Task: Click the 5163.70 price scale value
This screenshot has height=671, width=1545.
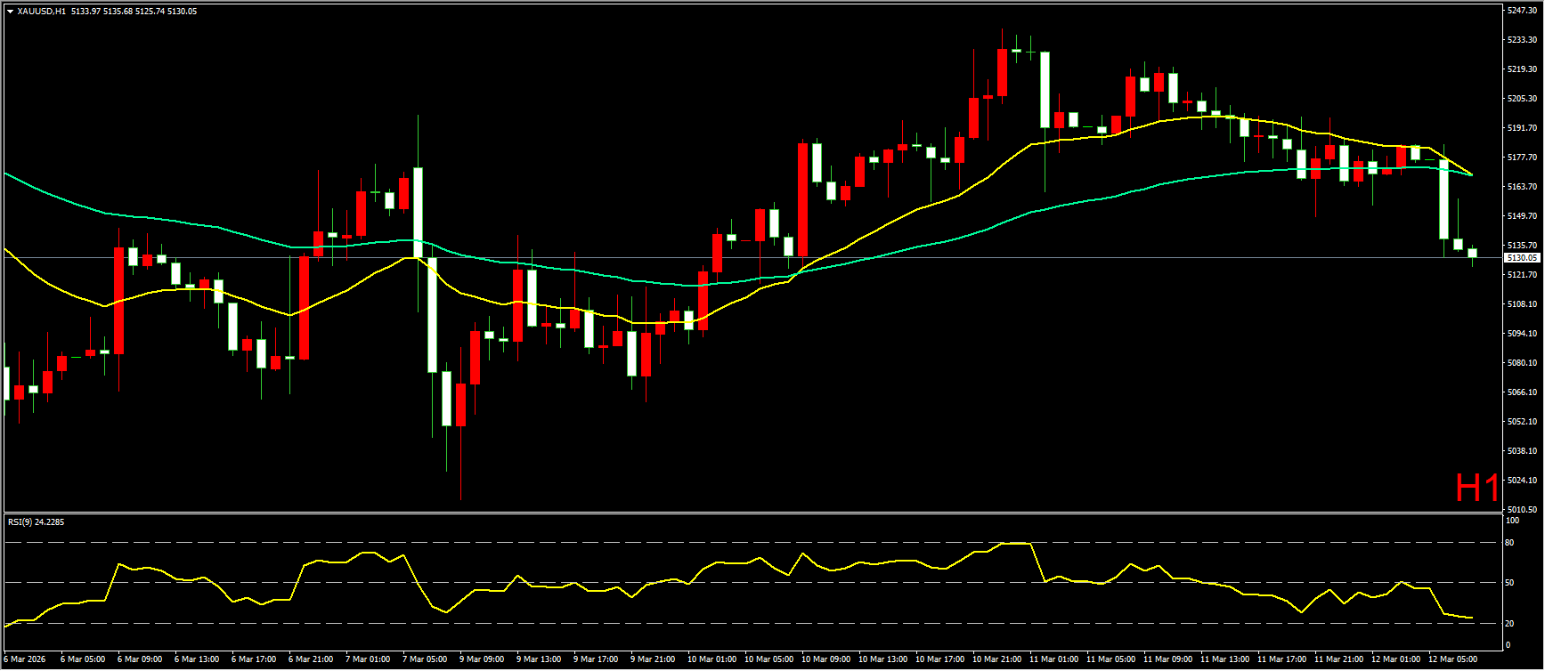Action: pos(1521,187)
